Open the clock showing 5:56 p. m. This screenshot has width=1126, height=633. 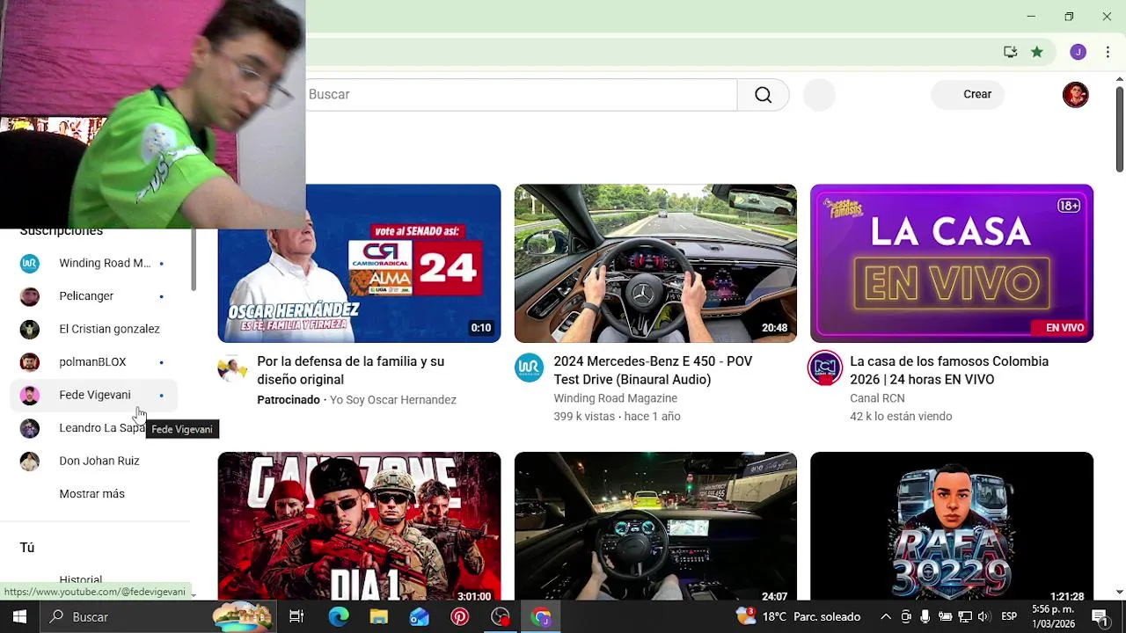click(x=1053, y=617)
